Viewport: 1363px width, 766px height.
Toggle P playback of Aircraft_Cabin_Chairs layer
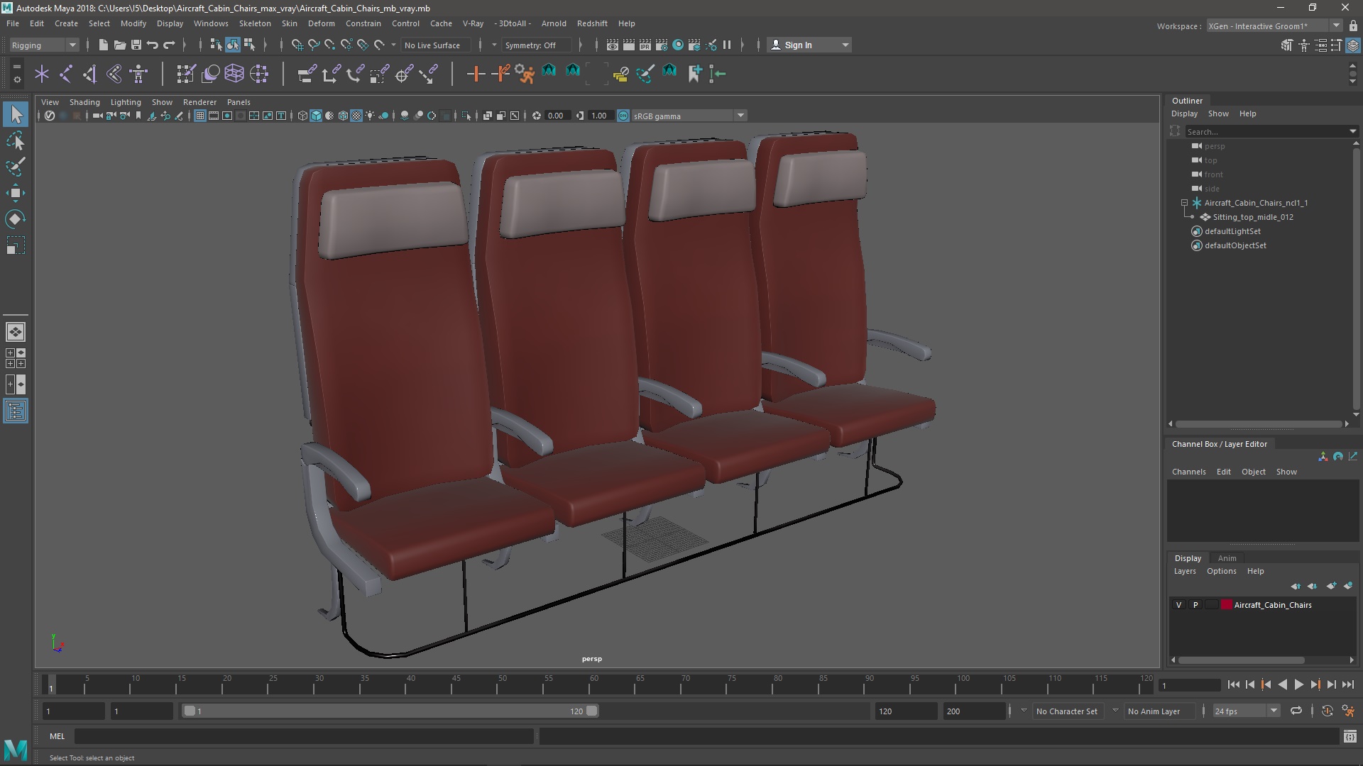click(1195, 605)
